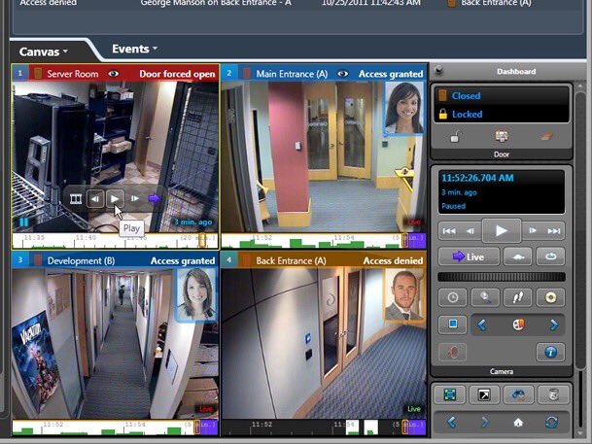Click the add bookmark icon
This screenshot has width=592, height=444.
point(518,324)
